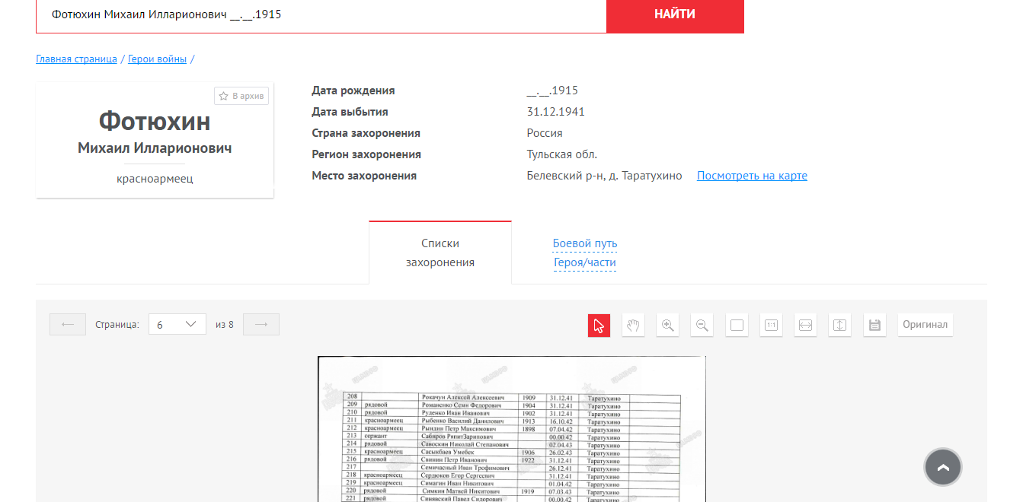Zoom in on the document
This screenshot has width=1023, height=502.
point(667,326)
